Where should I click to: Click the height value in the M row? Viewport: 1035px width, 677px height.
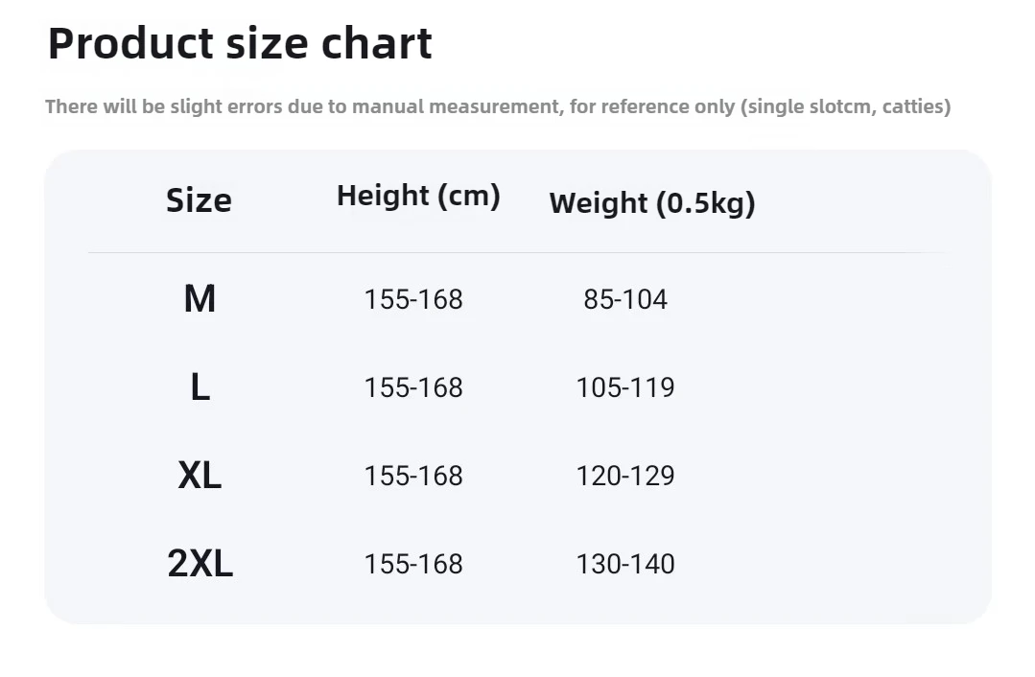413,300
